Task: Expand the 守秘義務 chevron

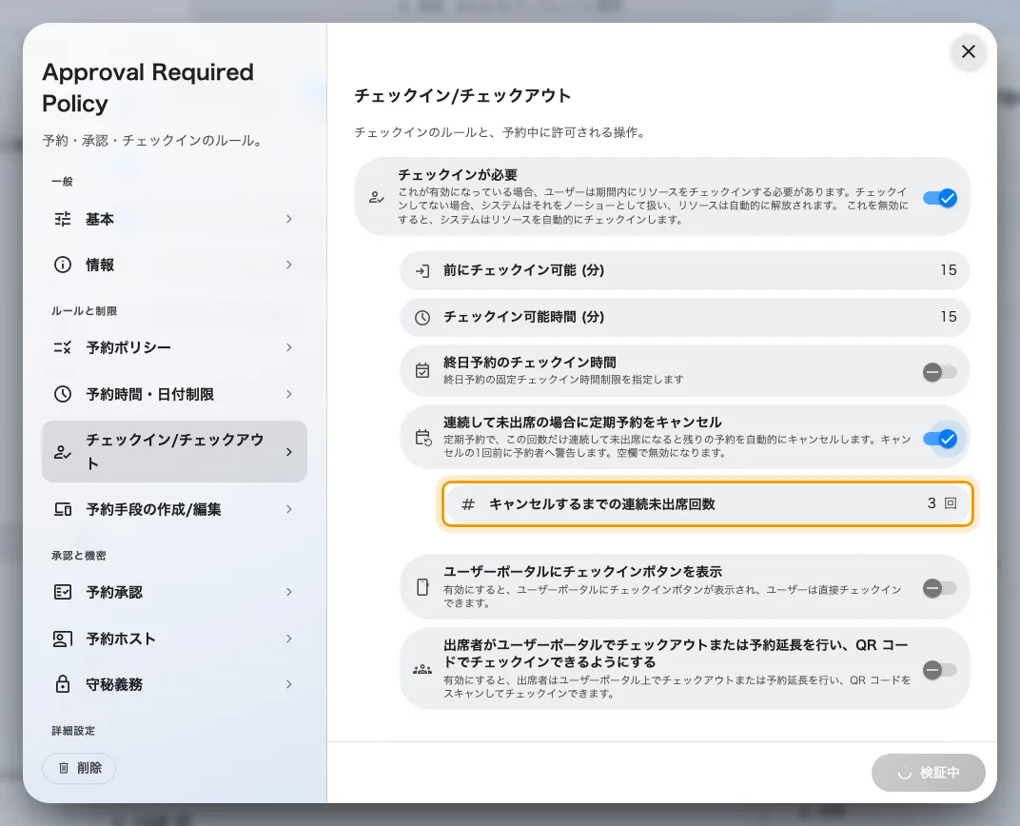Action: pyautogui.click(x=289, y=684)
